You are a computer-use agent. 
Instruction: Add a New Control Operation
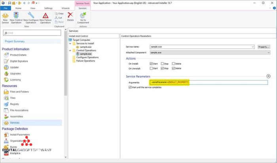(x=16, y=18)
